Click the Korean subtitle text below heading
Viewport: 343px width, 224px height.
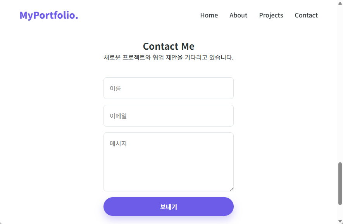coord(168,57)
